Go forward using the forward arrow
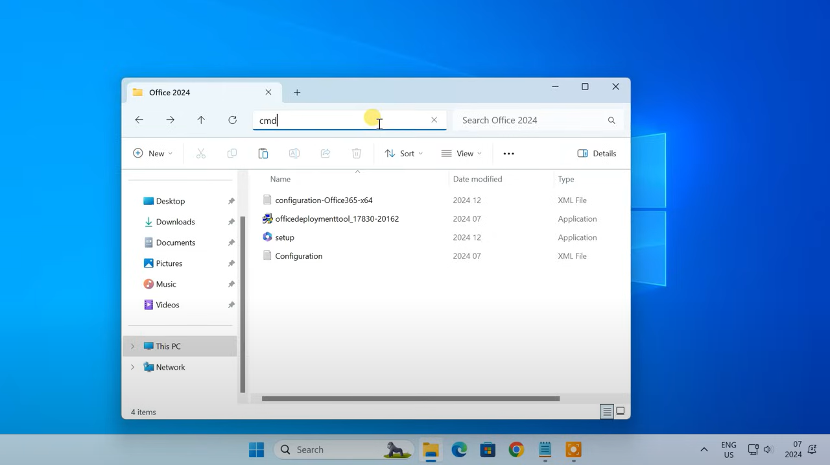Screen dimensions: 830x465 pyautogui.click(x=170, y=120)
